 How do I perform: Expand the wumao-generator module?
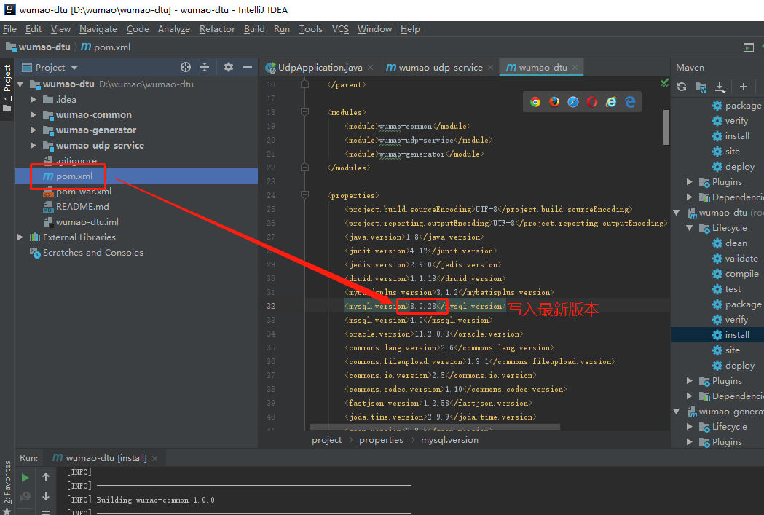click(x=33, y=130)
